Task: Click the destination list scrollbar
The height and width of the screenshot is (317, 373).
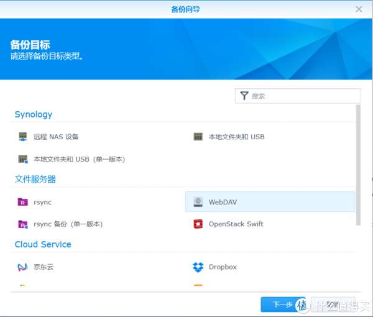Action: pos(358,165)
